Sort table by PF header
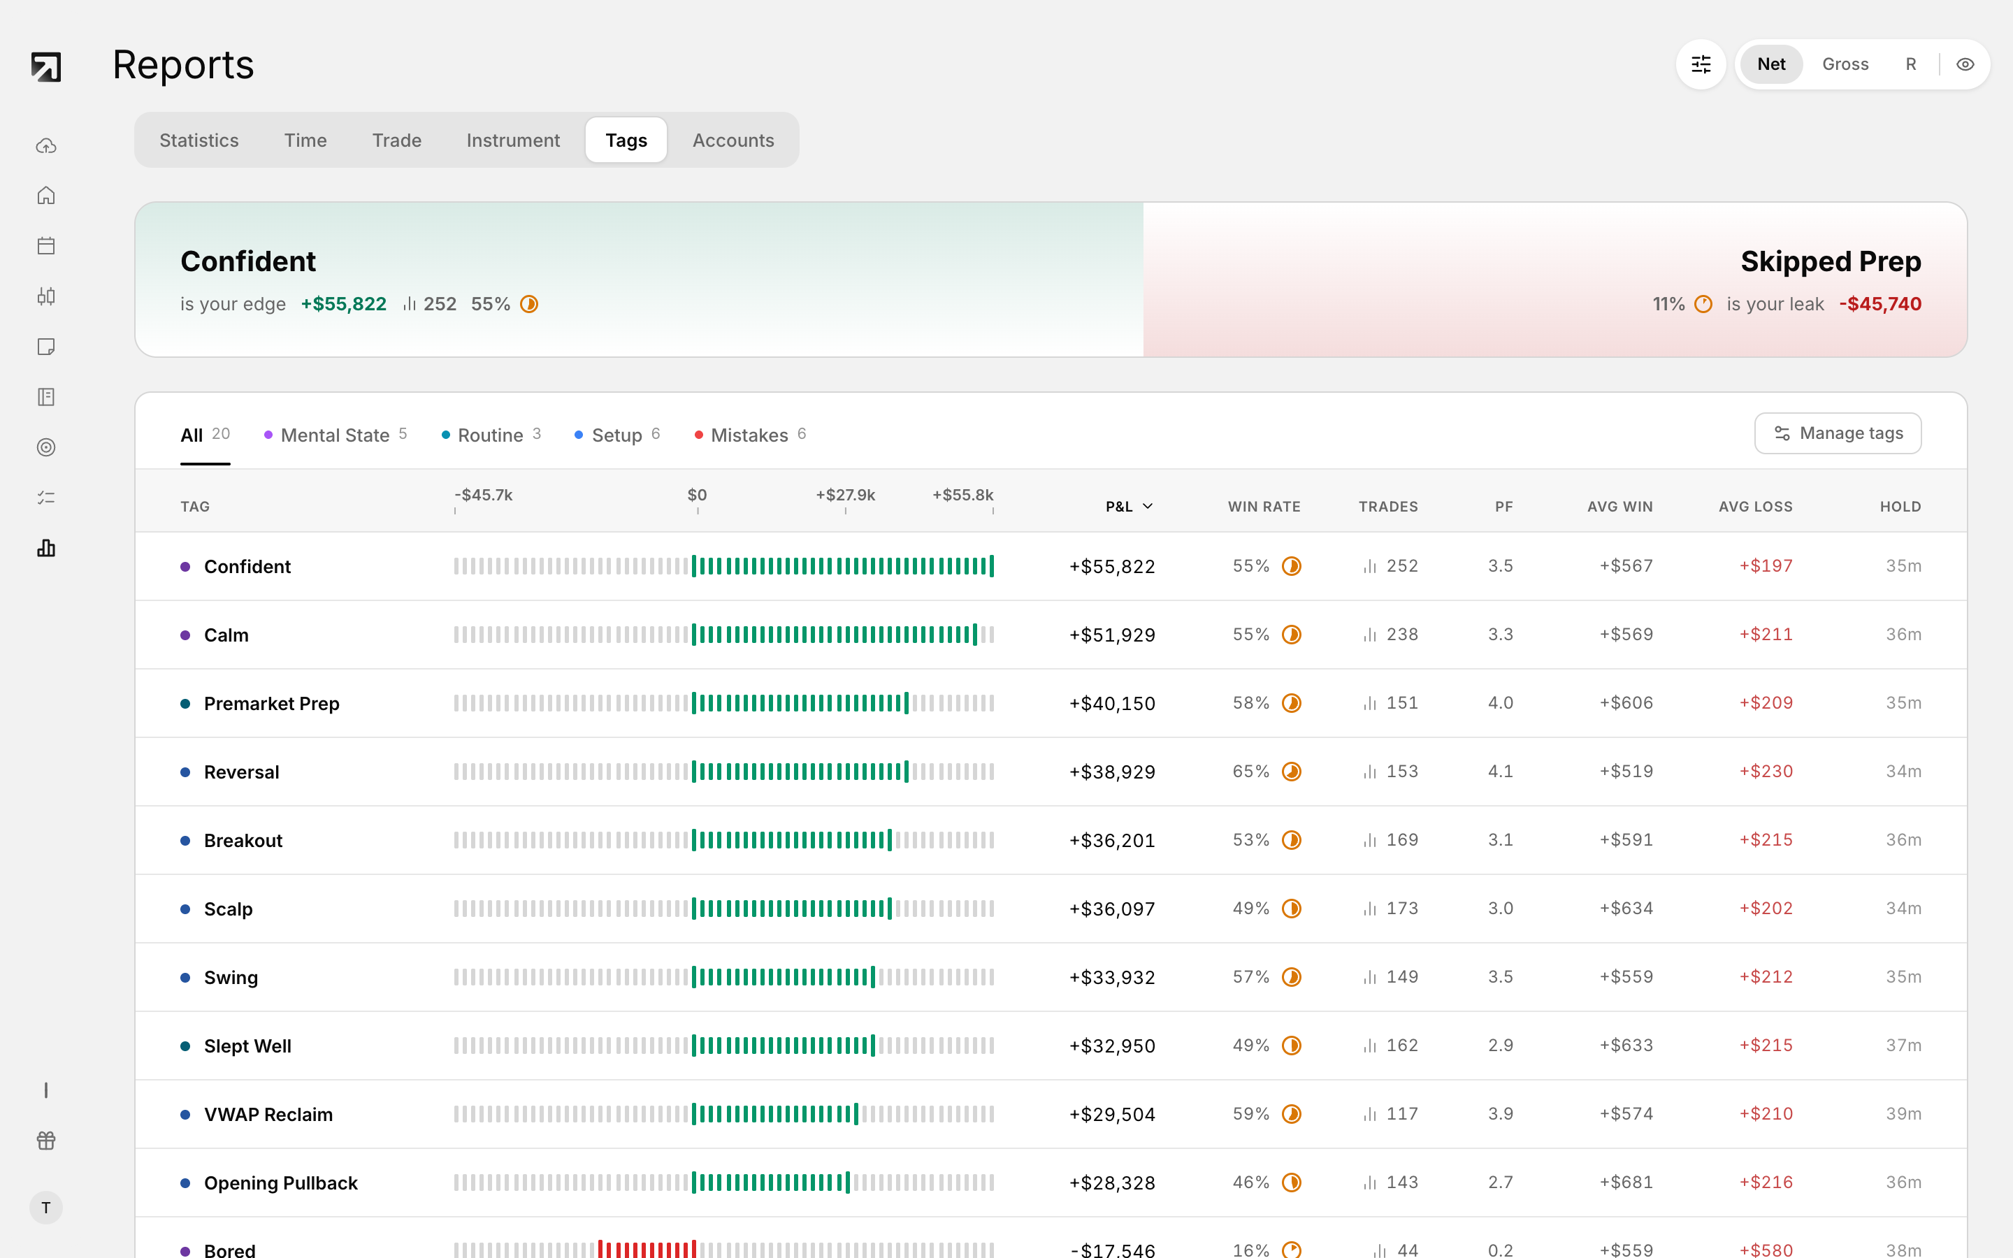The height and width of the screenshot is (1258, 2013). click(1503, 506)
